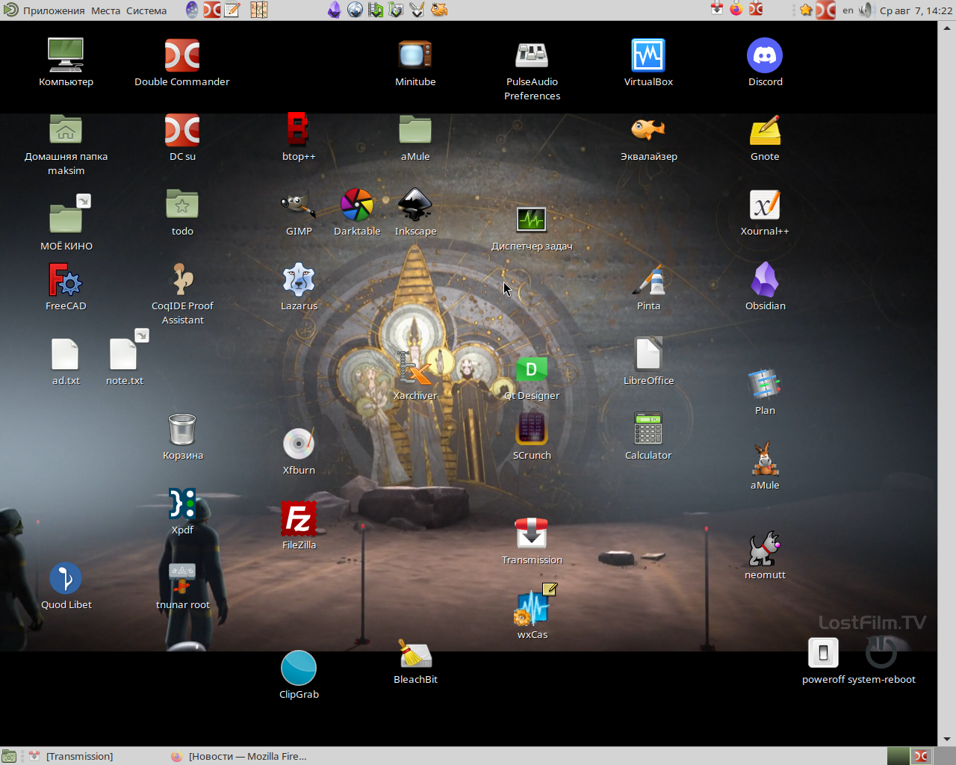Open the Quod Libet desktop icon

pyautogui.click(x=66, y=579)
